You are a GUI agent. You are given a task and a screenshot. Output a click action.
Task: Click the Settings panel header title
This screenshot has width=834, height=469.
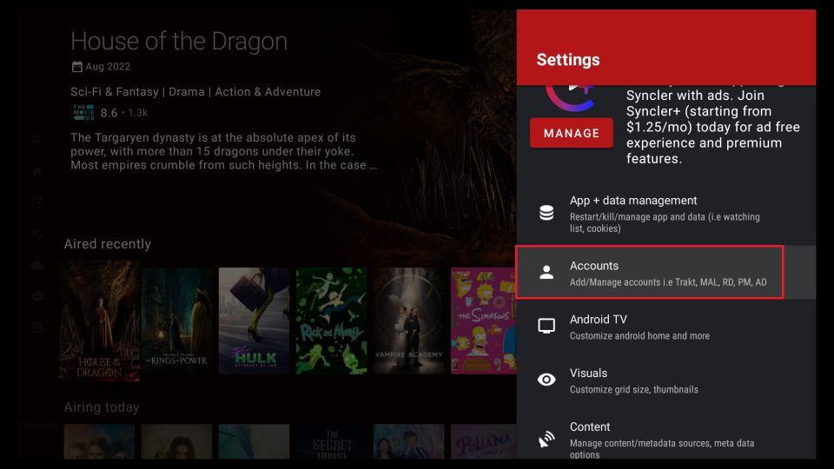(x=568, y=60)
